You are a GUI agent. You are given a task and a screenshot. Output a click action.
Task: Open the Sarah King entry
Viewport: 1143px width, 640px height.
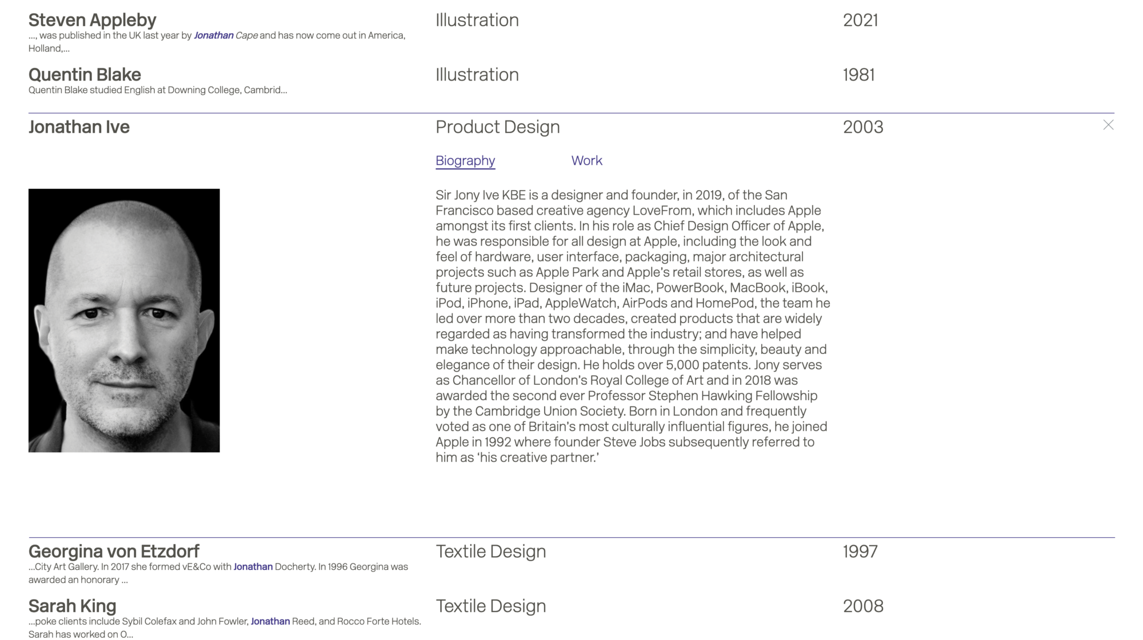point(72,606)
